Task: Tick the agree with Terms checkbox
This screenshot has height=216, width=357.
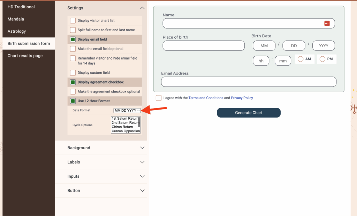Action: pos(159,98)
